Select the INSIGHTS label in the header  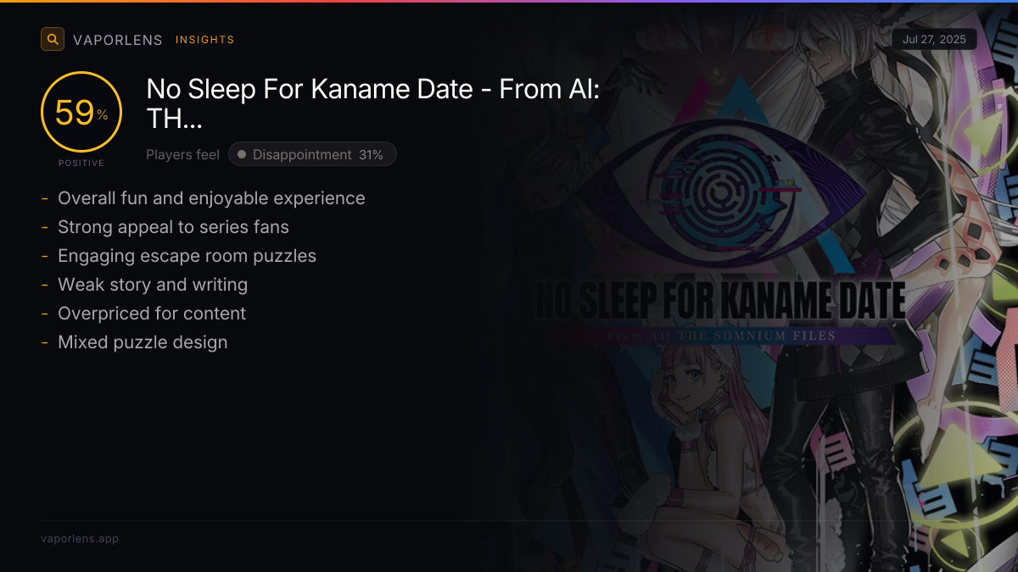pyautogui.click(x=204, y=40)
